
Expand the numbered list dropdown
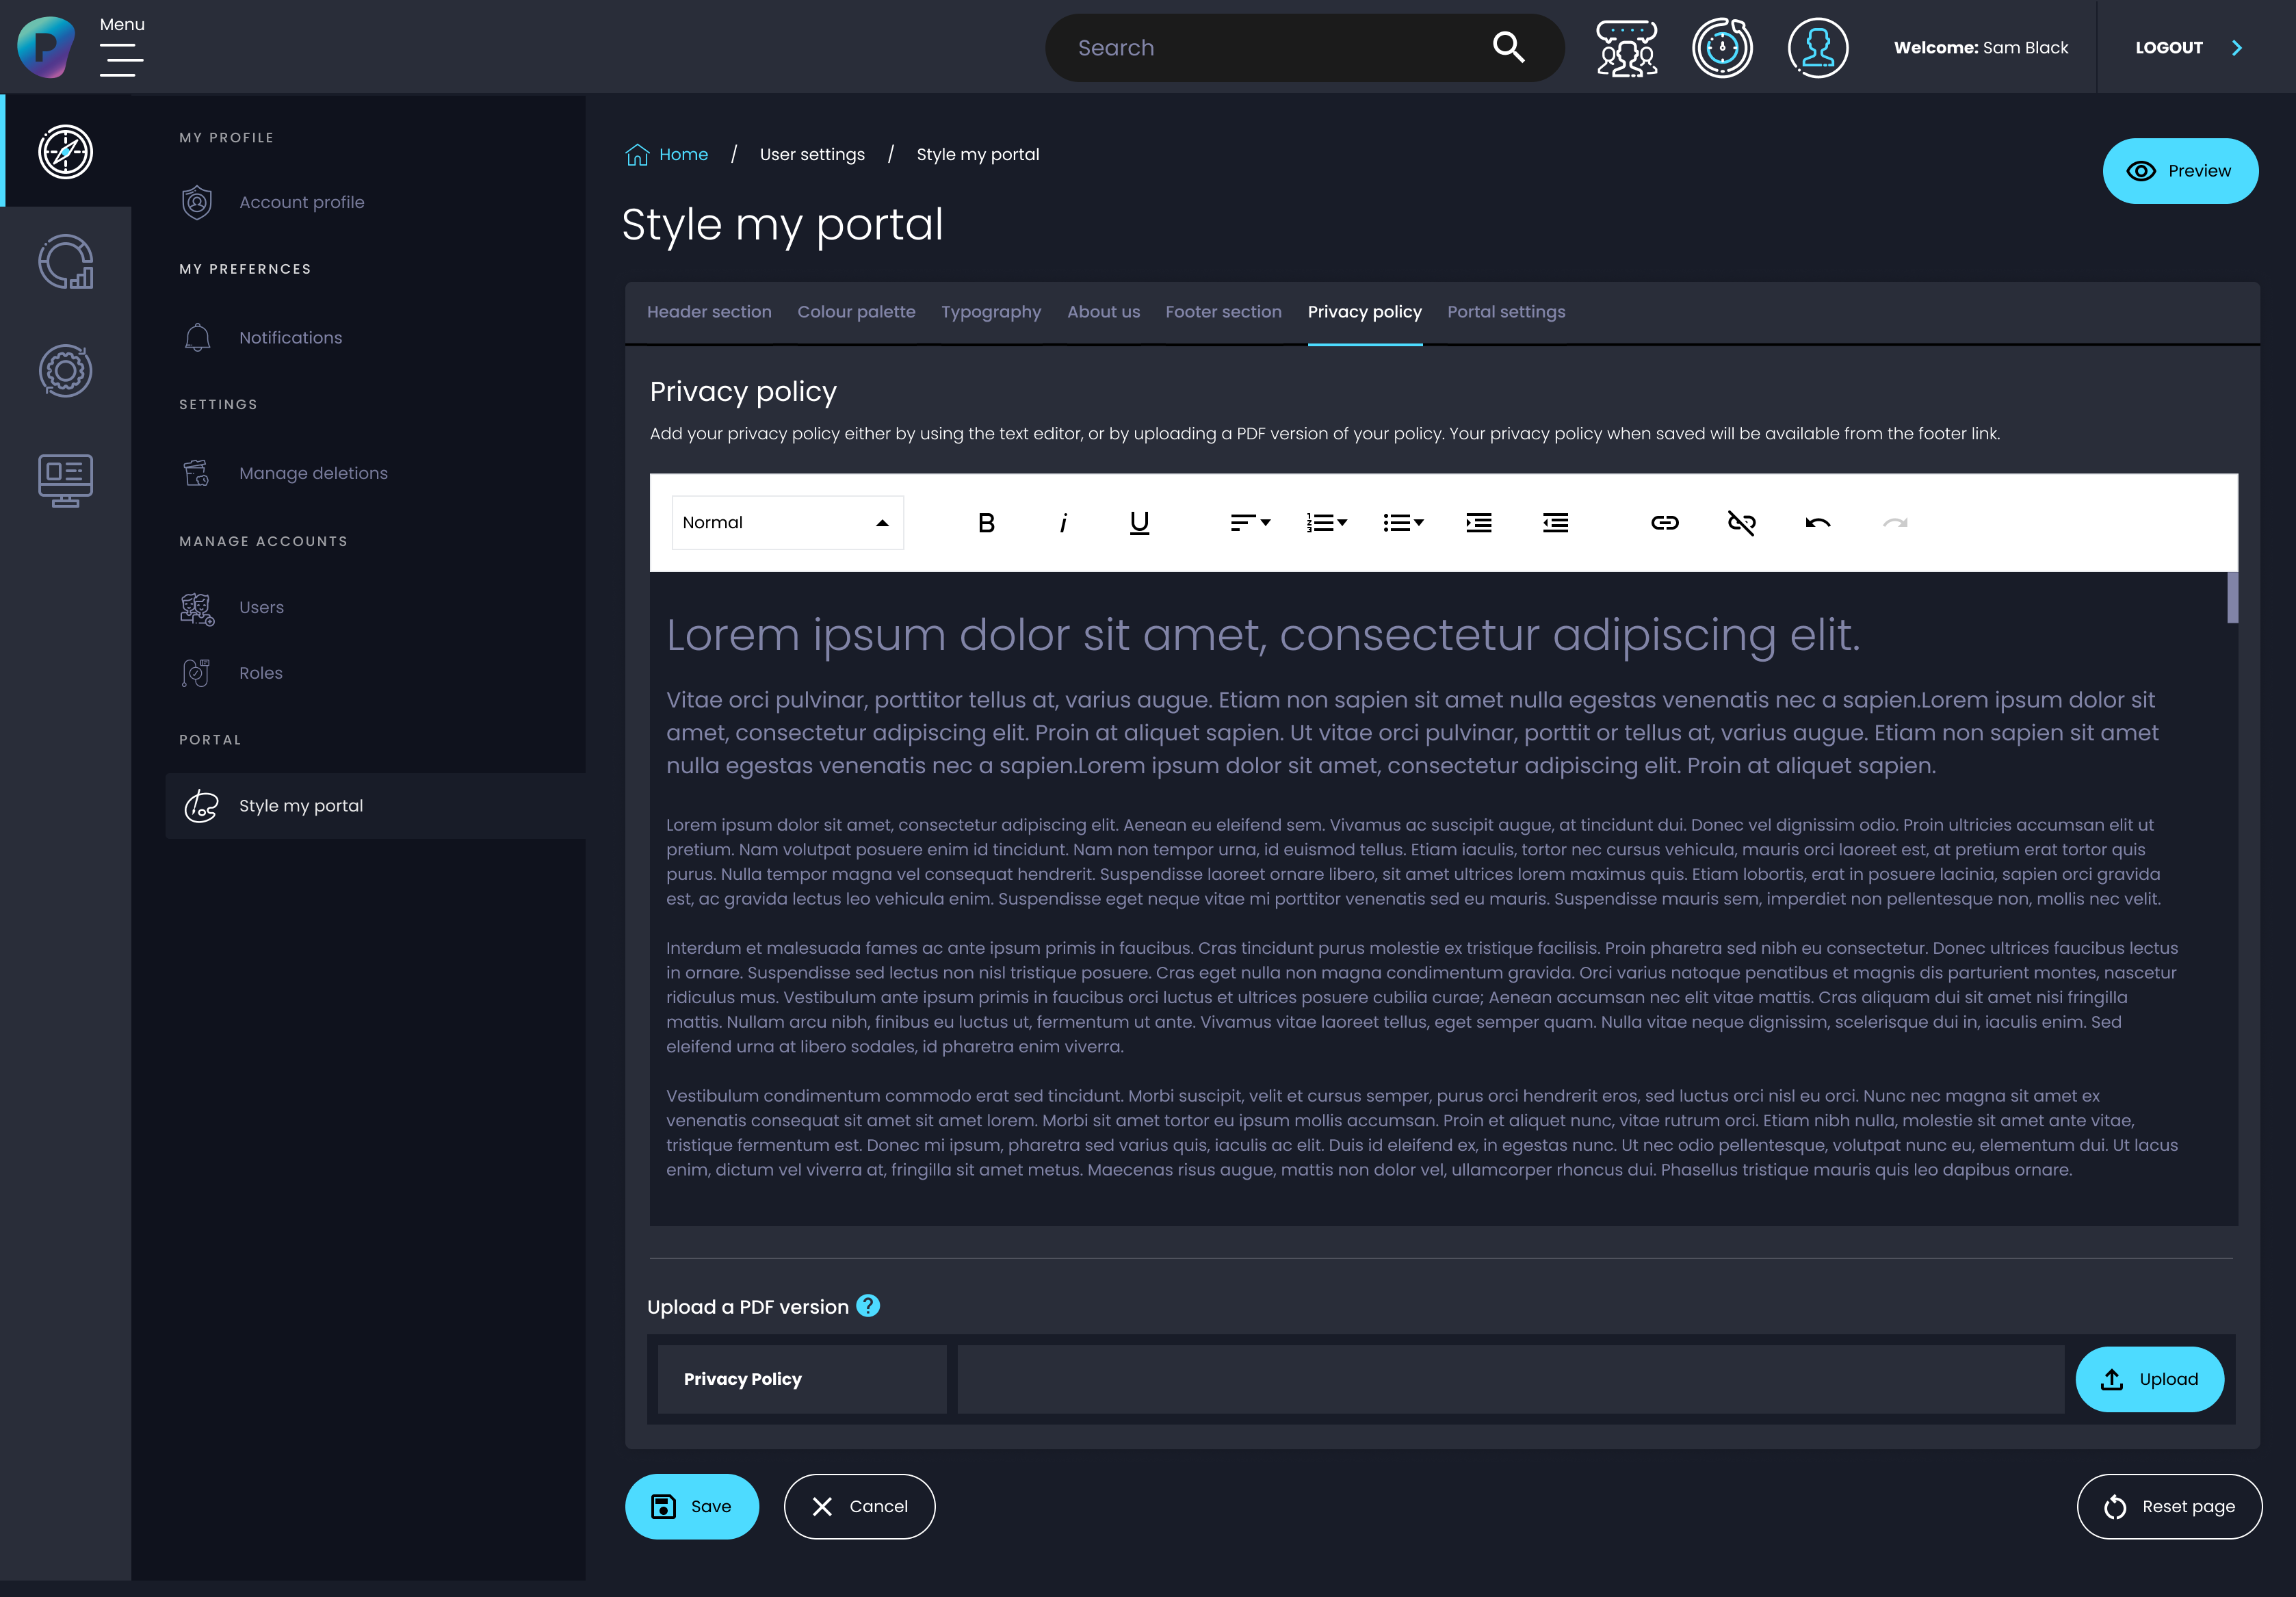tap(1326, 523)
